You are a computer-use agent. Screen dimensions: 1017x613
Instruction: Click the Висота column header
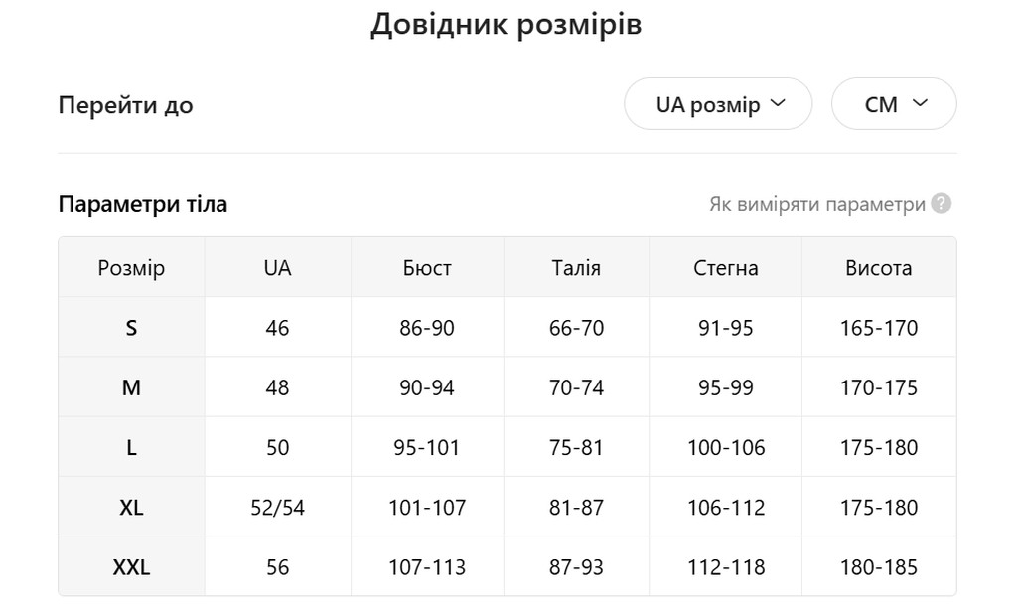click(879, 267)
